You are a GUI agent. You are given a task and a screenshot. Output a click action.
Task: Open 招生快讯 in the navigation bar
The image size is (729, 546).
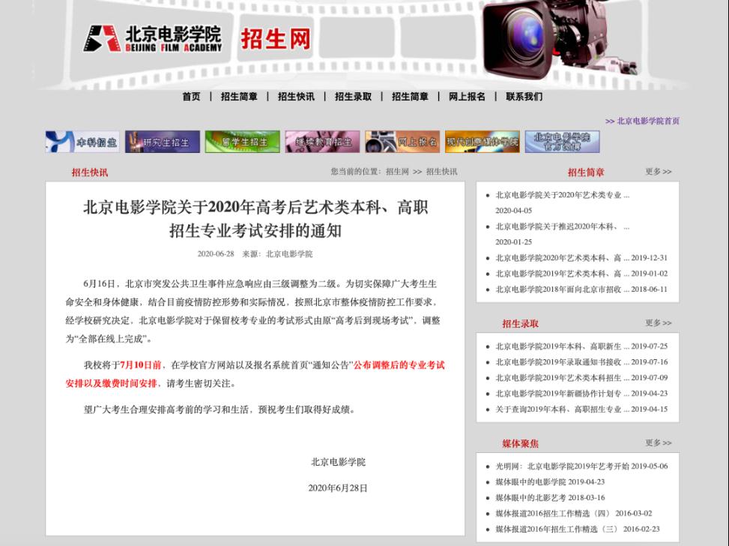pyautogui.click(x=296, y=97)
